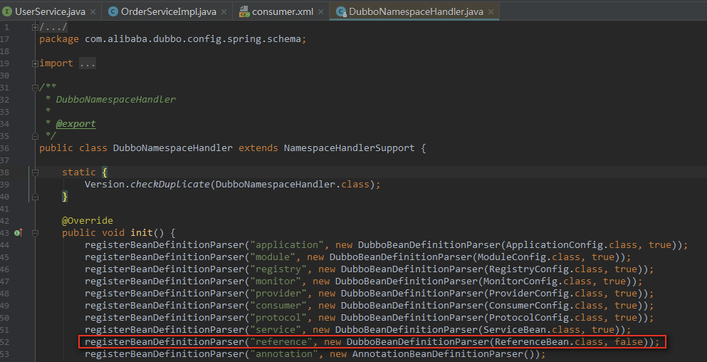The height and width of the screenshot is (362, 707).
Task: Click the class icon on DubboNamespaceHandler.java tab
Action: click(x=341, y=11)
